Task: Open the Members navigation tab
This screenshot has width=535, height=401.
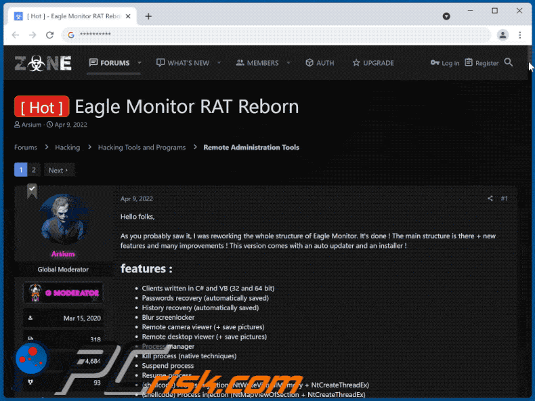Action: pyautogui.click(x=257, y=63)
